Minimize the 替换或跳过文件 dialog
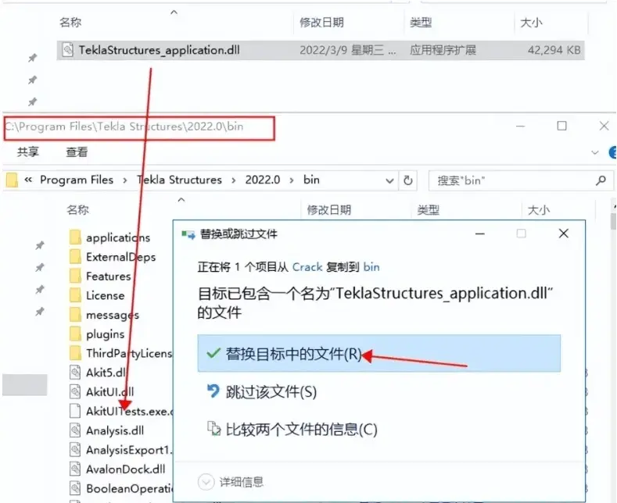 (479, 234)
